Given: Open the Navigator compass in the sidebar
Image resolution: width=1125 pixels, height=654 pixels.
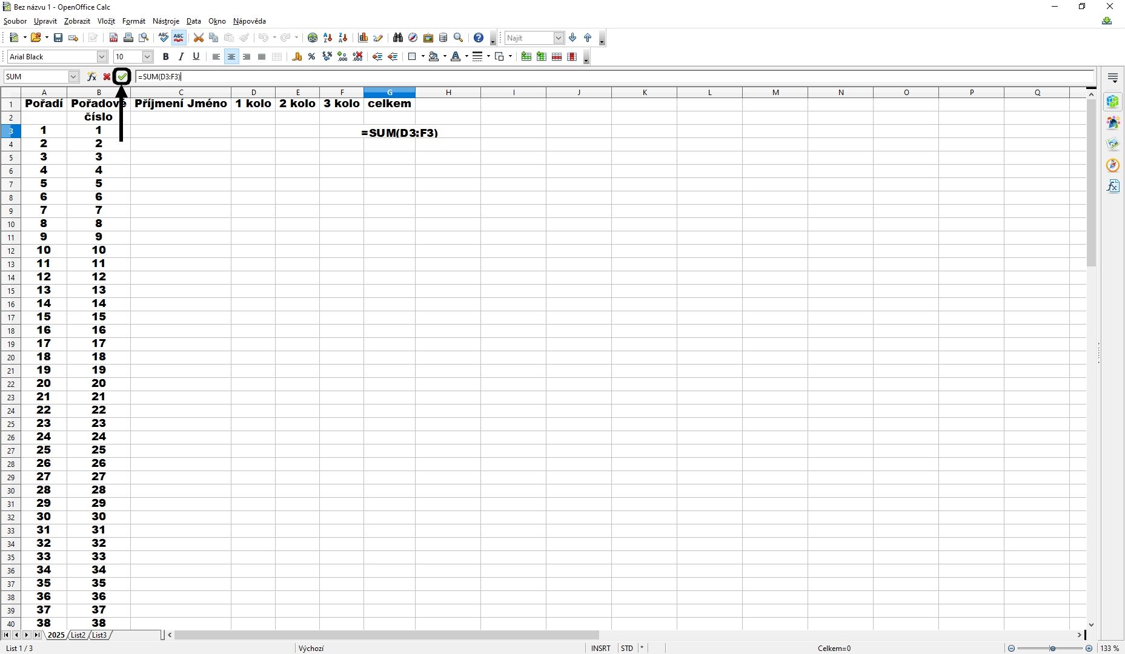Looking at the screenshot, I should (x=1113, y=165).
